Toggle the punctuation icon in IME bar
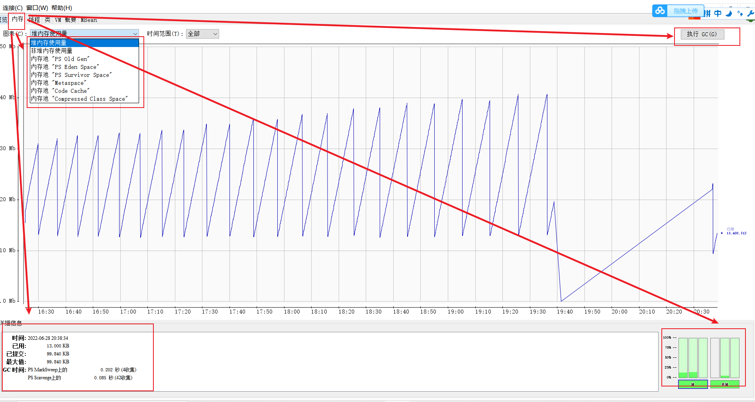Viewport: 755px width, 402px height. click(739, 14)
